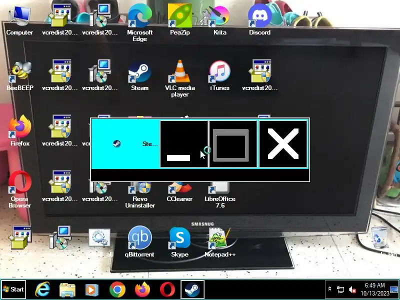Select the CCleaner desktop icon

pos(179,192)
